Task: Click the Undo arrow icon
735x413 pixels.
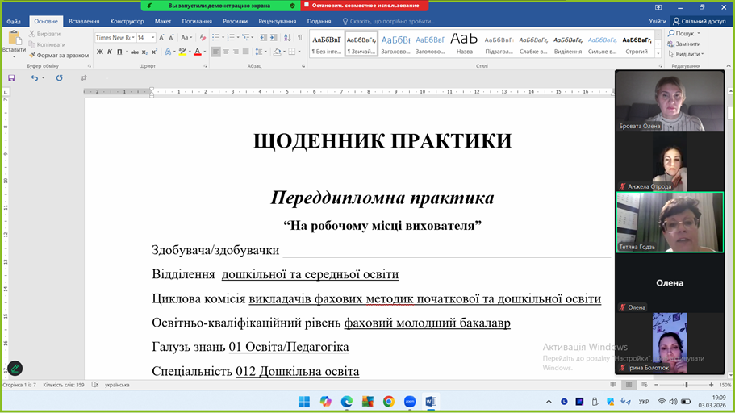Action: point(34,78)
